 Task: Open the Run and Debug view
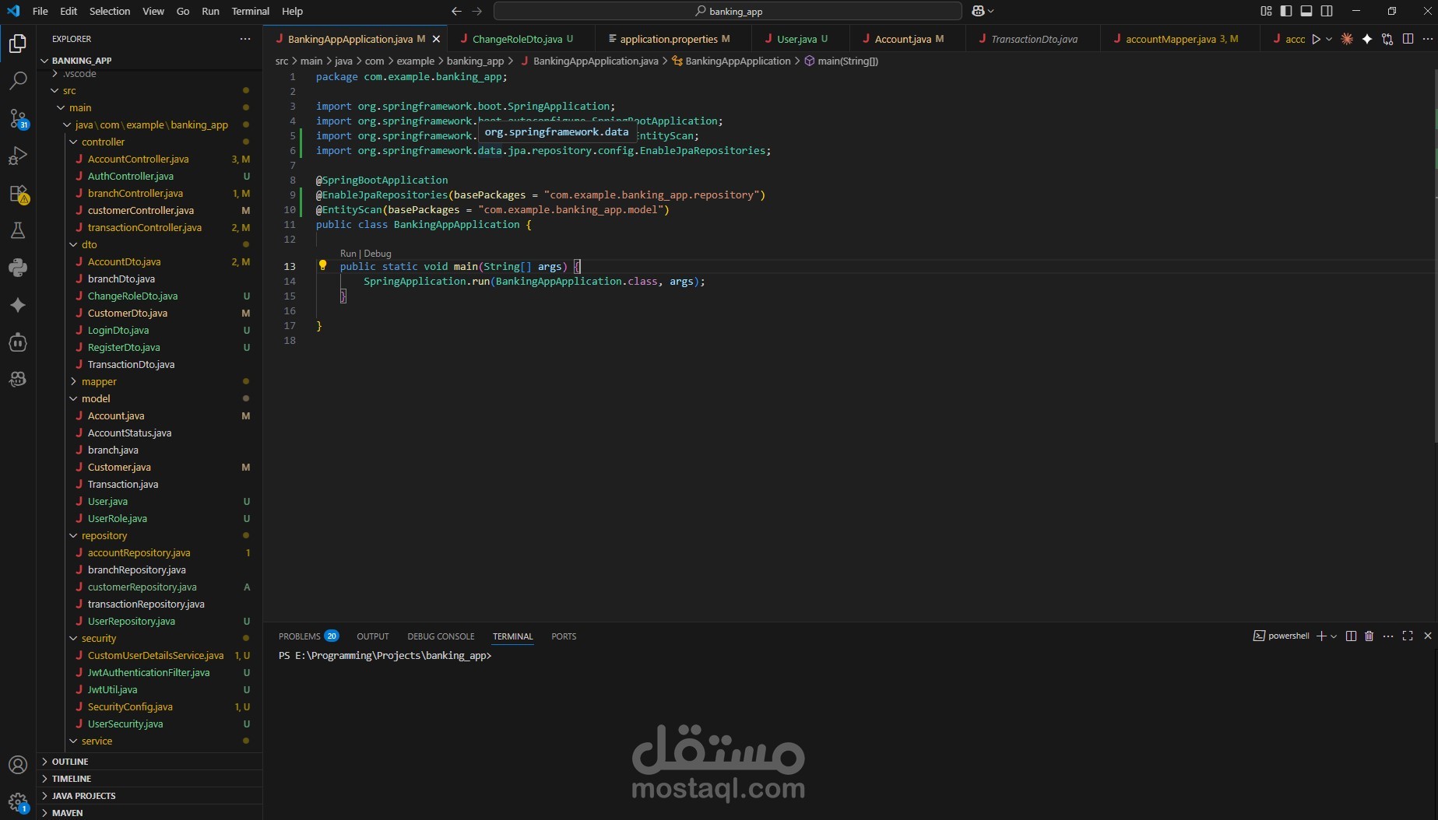(18, 156)
